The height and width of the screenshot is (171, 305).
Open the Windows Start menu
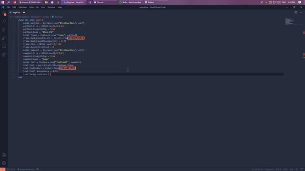point(3,2)
